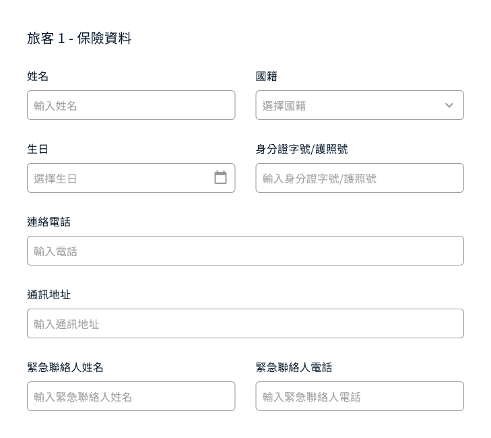Focus the 輸入緊急聯絡人姓名 field
Screen dimensions: 491x438
(131, 396)
